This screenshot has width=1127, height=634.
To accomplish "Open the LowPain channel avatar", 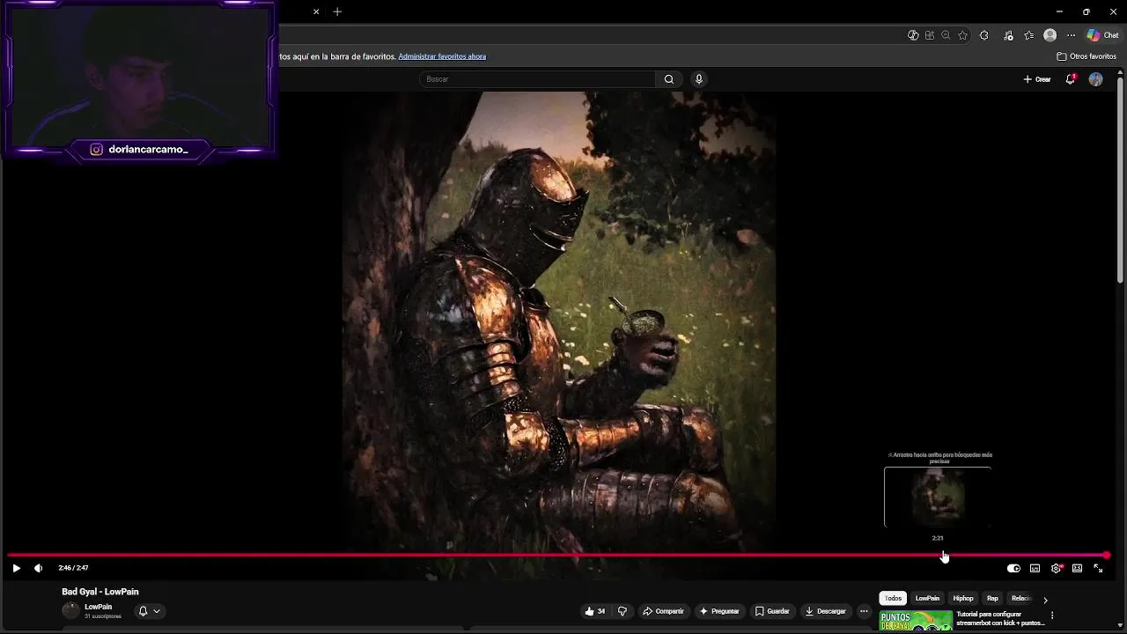I will point(70,611).
